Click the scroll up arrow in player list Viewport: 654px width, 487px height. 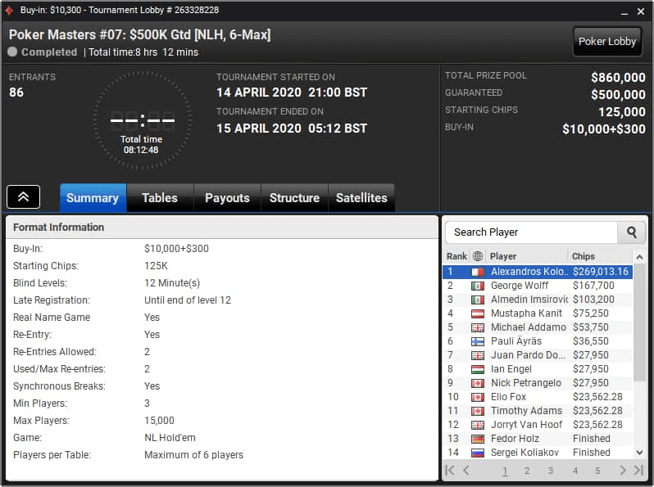click(639, 257)
